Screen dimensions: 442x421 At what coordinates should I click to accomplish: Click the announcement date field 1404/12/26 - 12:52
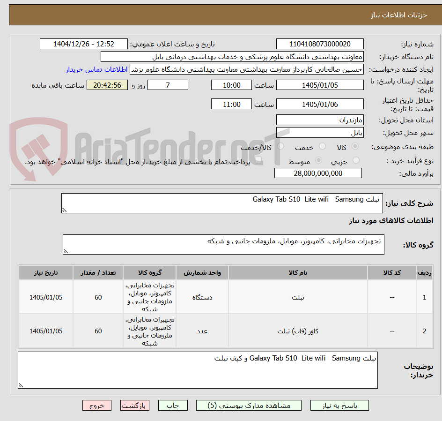[x=84, y=44]
